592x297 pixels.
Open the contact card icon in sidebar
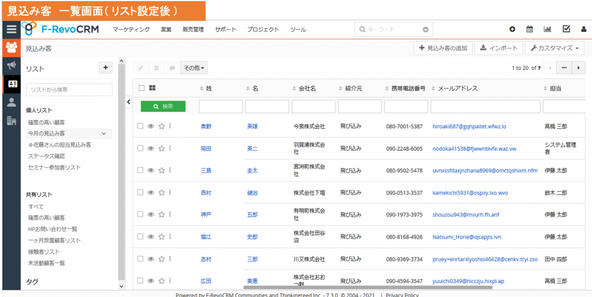point(12,84)
